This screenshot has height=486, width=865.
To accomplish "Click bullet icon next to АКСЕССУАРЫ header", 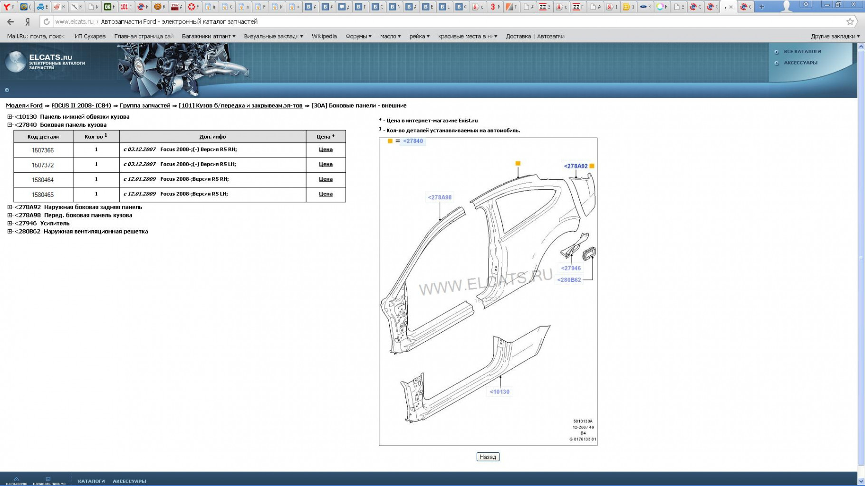I will [777, 63].
